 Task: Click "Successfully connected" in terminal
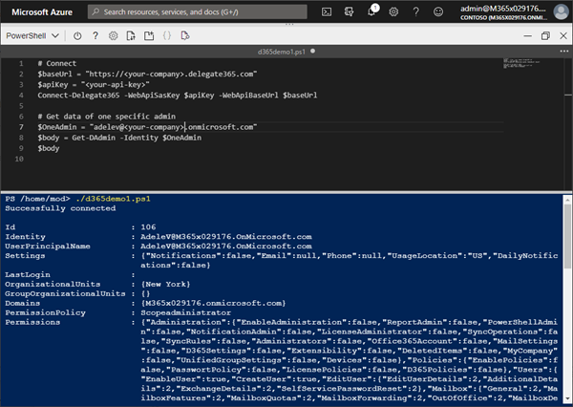pyautogui.click(x=60, y=208)
